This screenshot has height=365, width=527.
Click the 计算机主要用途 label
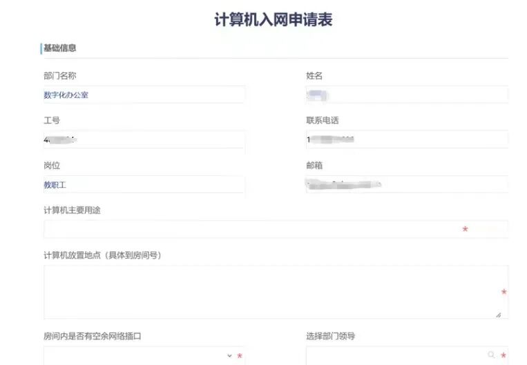pyautogui.click(x=72, y=210)
